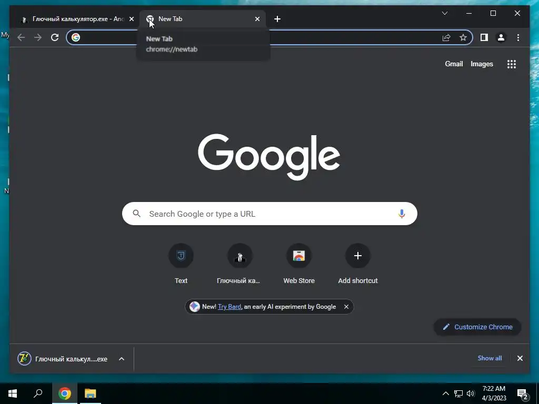
Task: Close the downloads bar
Action: (x=520, y=358)
